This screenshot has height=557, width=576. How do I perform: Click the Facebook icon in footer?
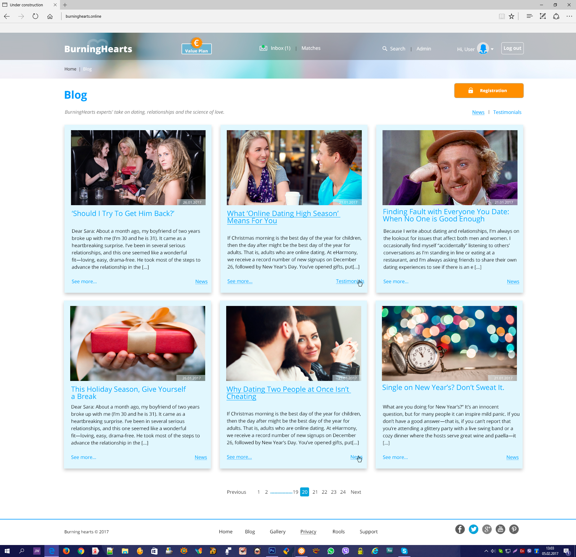460,529
